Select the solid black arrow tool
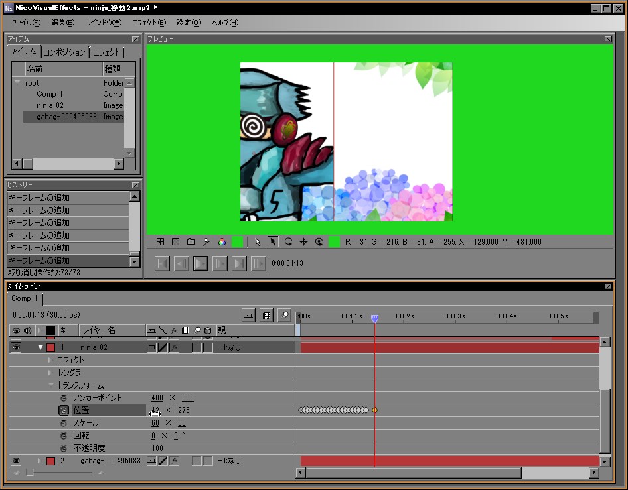This screenshot has width=628, height=490. click(x=273, y=242)
